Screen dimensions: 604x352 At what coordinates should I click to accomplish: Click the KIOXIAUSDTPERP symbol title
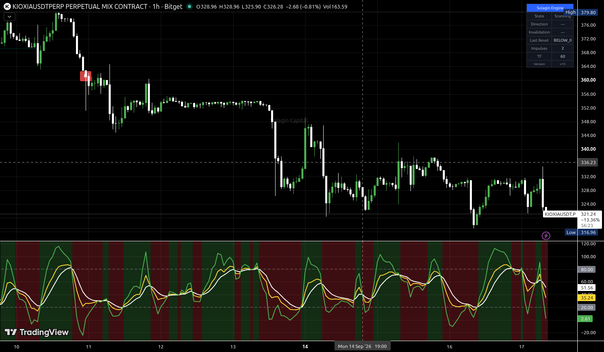pos(80,6)
